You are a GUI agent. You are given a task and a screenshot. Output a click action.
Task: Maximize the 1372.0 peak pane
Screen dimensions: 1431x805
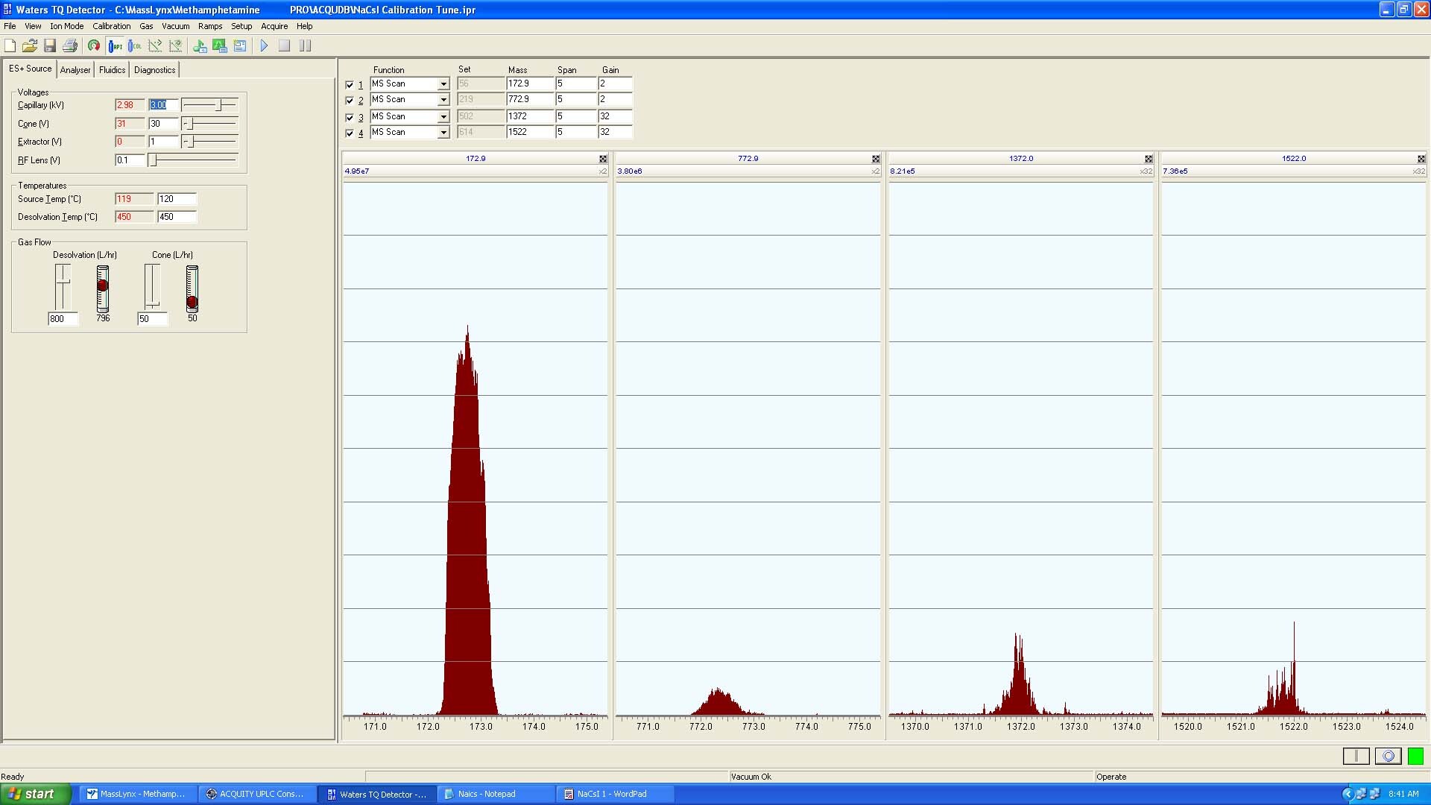1149,159
